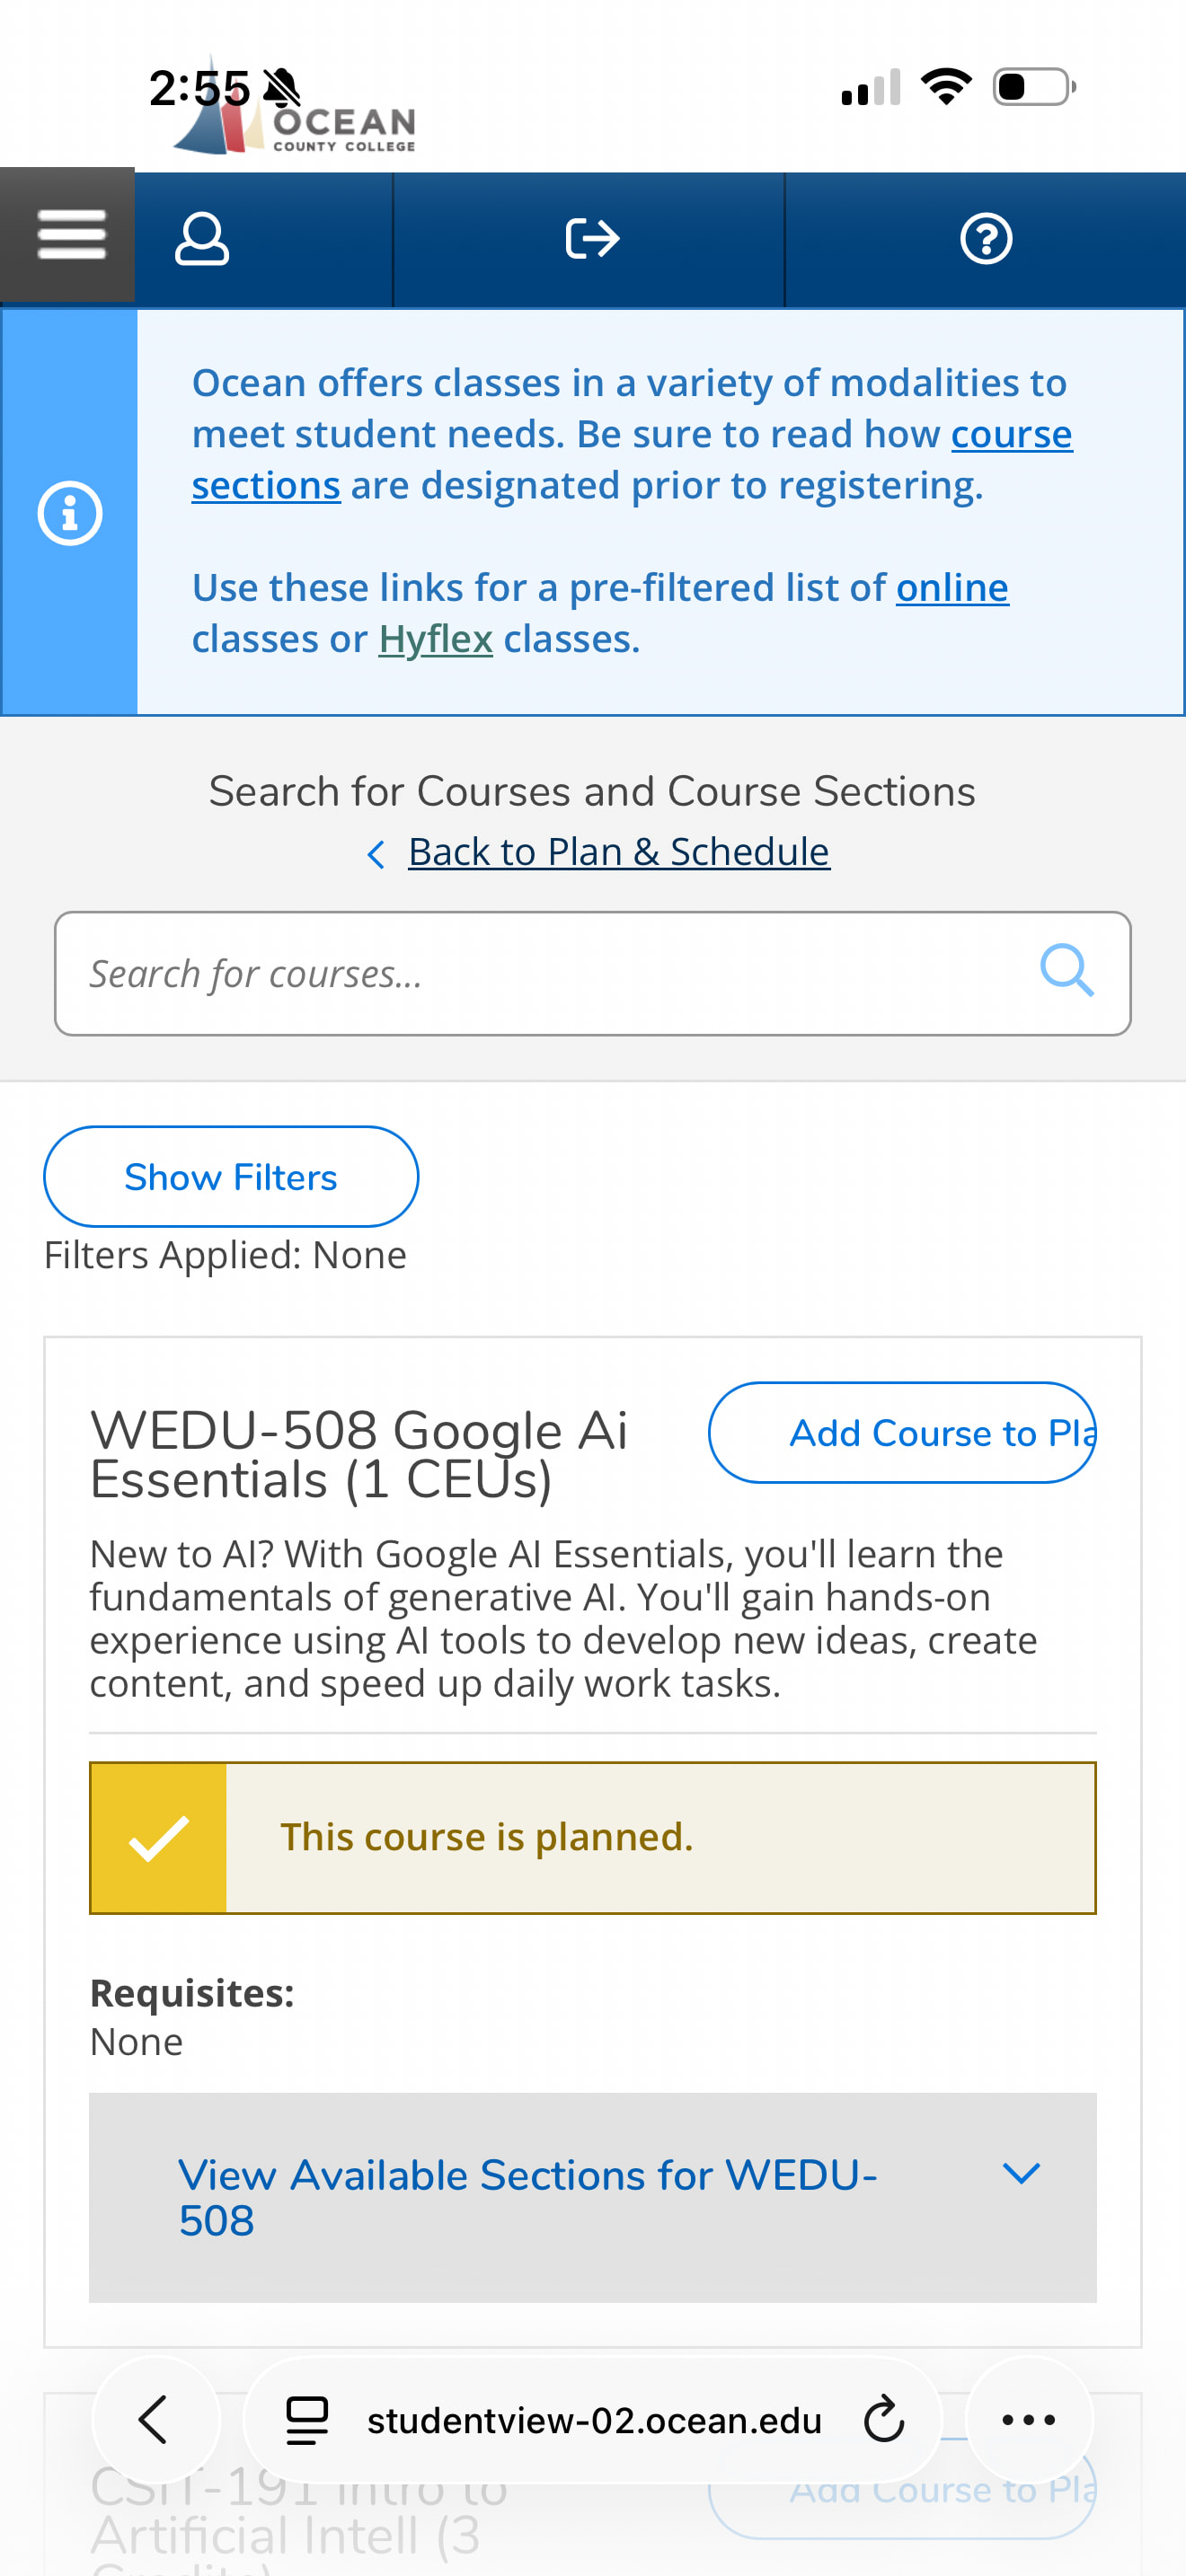This screenshot has height=2576, width=1186.
Task: Click chevron next to Back to Plan
Action: click(x=376, y=854)
